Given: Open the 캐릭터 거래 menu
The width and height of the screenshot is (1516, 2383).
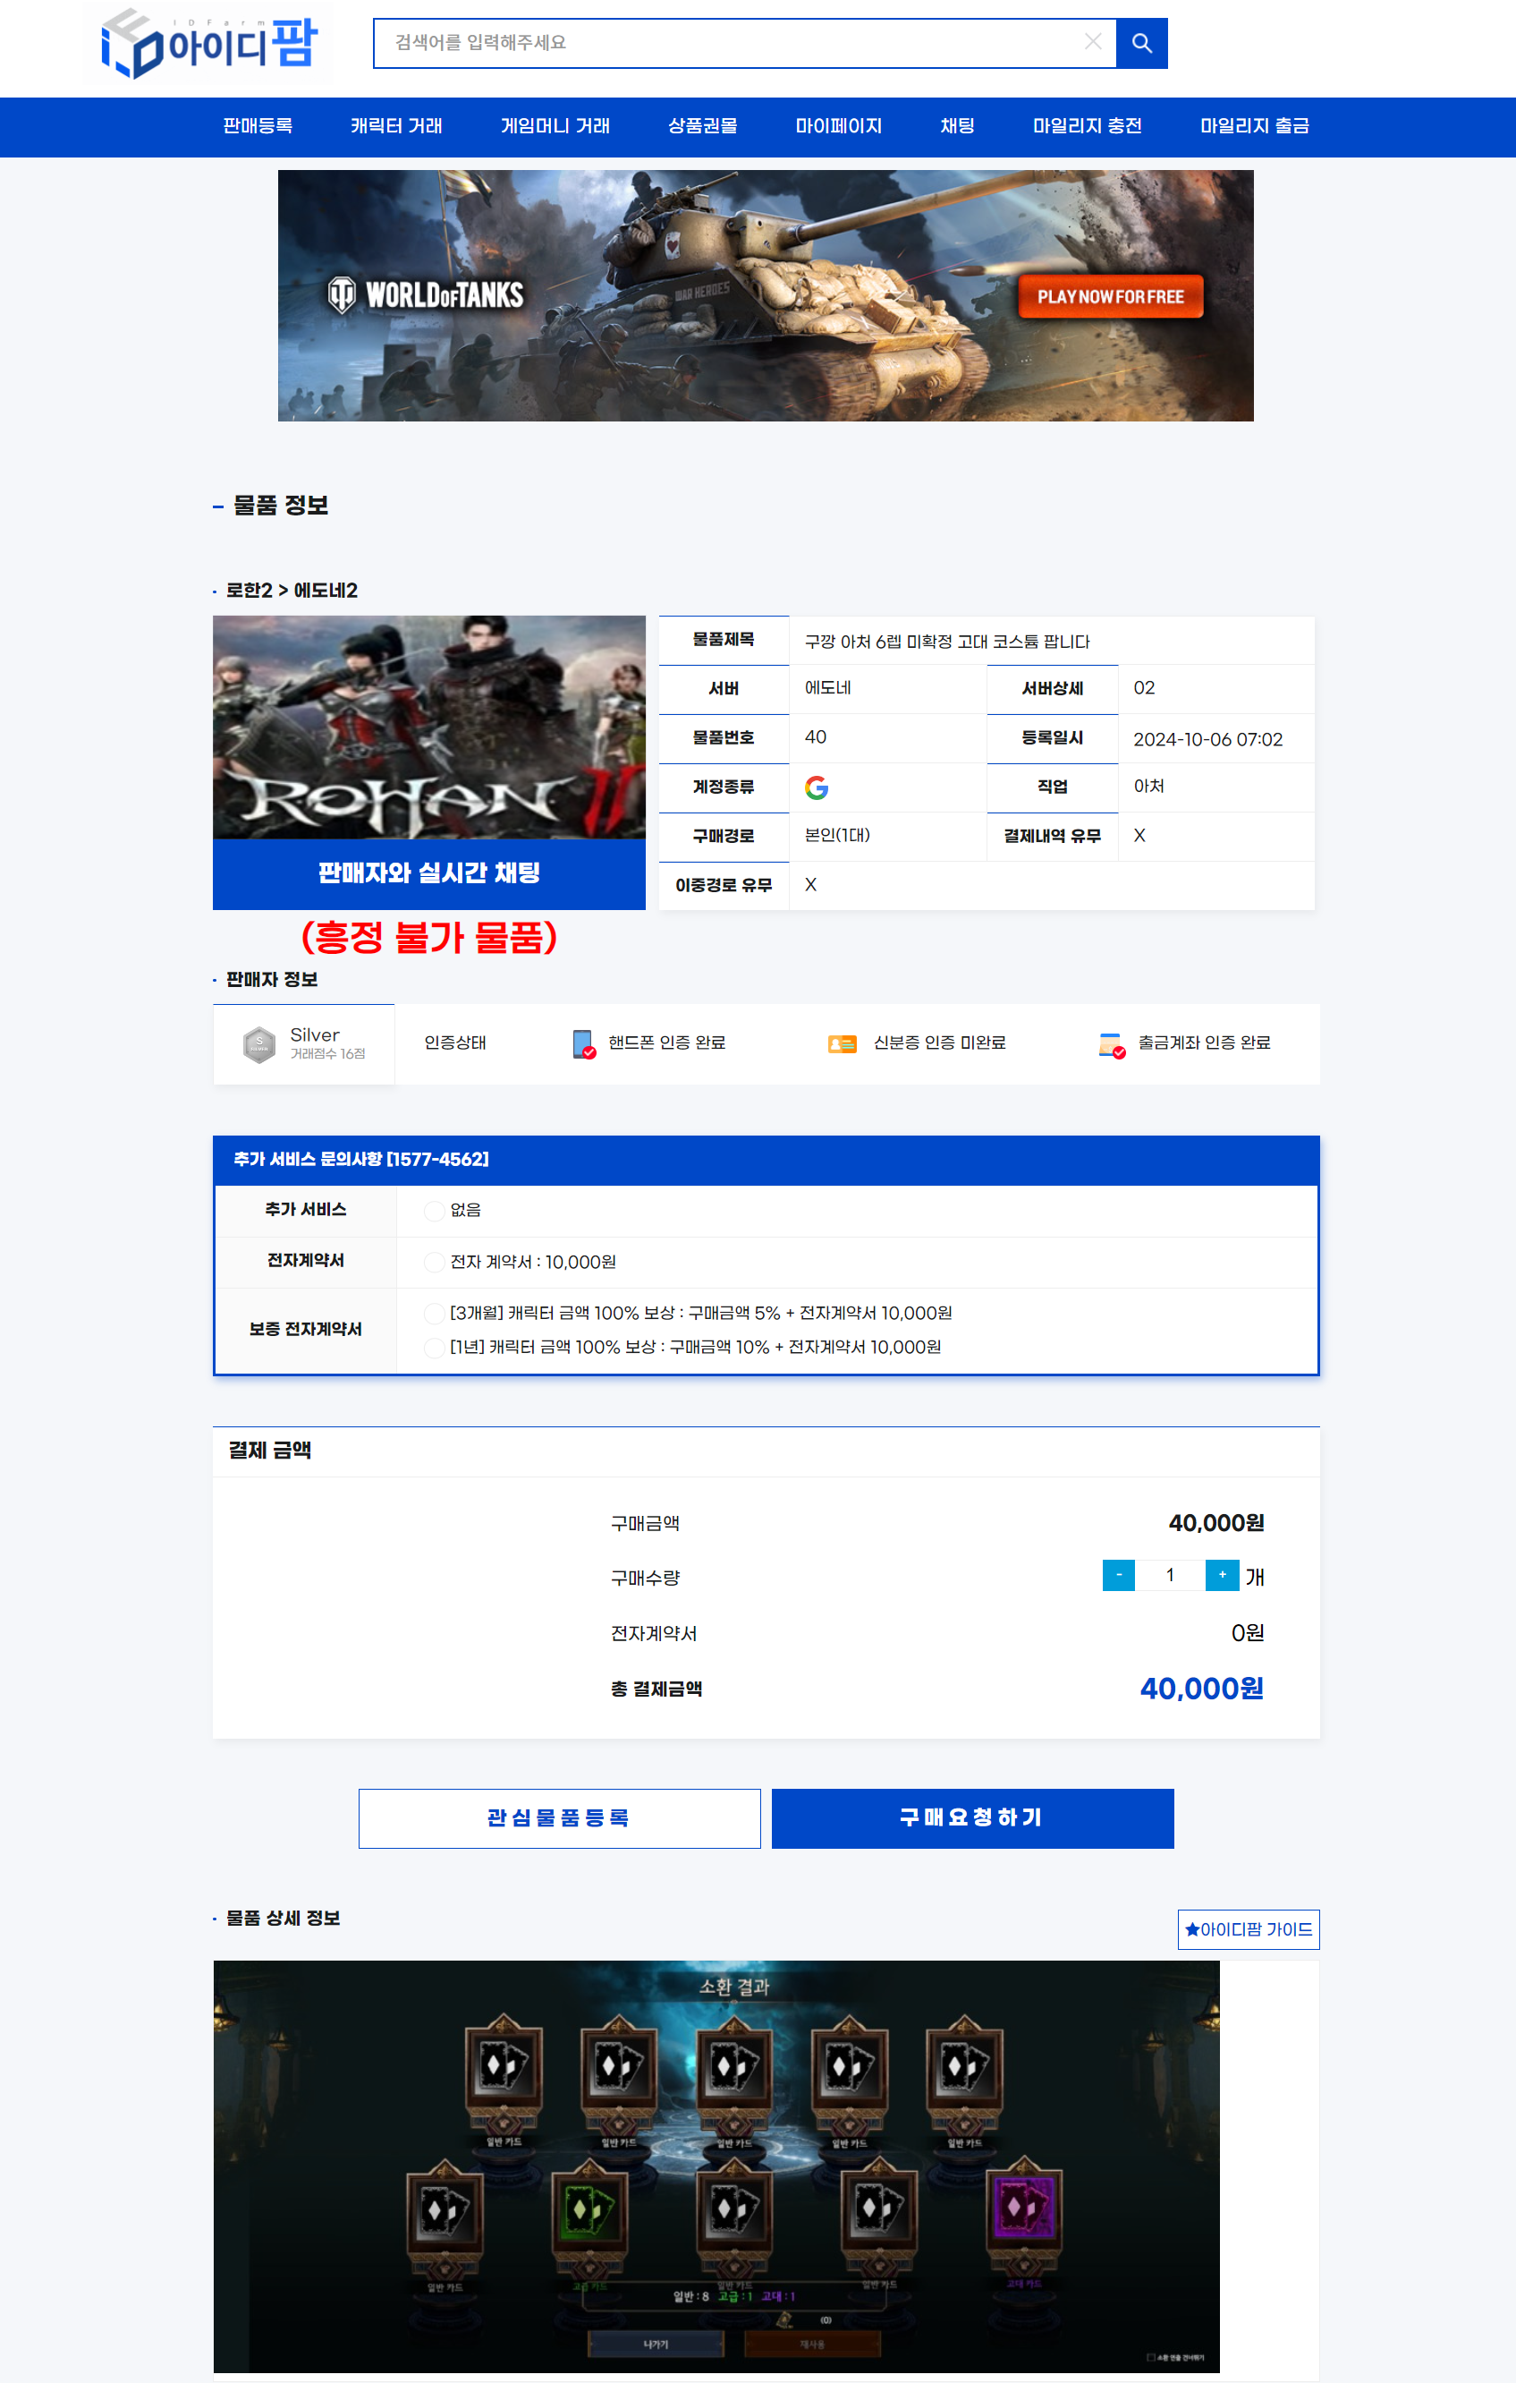Looking at the screenshot, I should pyautogui.click(x=395, y=127).
